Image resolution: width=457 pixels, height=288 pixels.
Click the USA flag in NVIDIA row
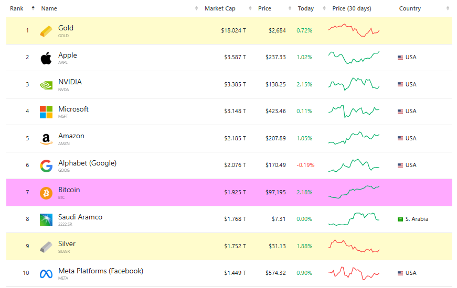(x=400, y=84)
